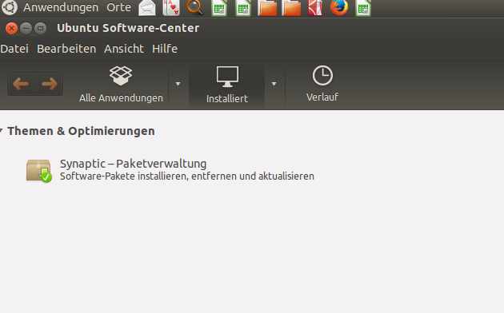This screenshot has width=504, height=313.
Task: Open the Orte panel menu
Action: coord(118,7)
